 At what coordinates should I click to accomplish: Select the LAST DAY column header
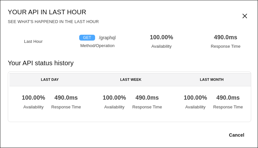click(50, 80)
